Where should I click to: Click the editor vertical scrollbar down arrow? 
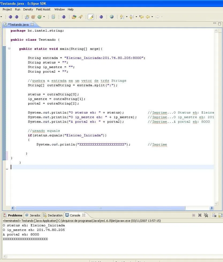coord(216,203)
